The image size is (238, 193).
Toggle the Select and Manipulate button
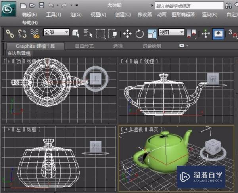point(205,34)
